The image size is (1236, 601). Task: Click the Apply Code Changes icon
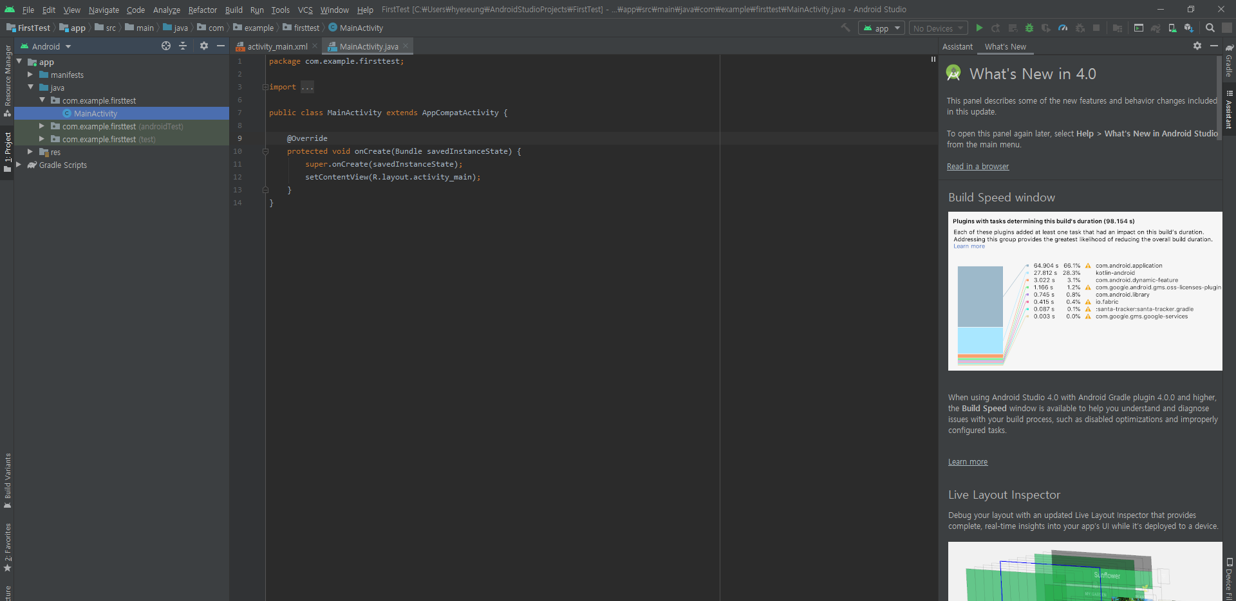1013,28
